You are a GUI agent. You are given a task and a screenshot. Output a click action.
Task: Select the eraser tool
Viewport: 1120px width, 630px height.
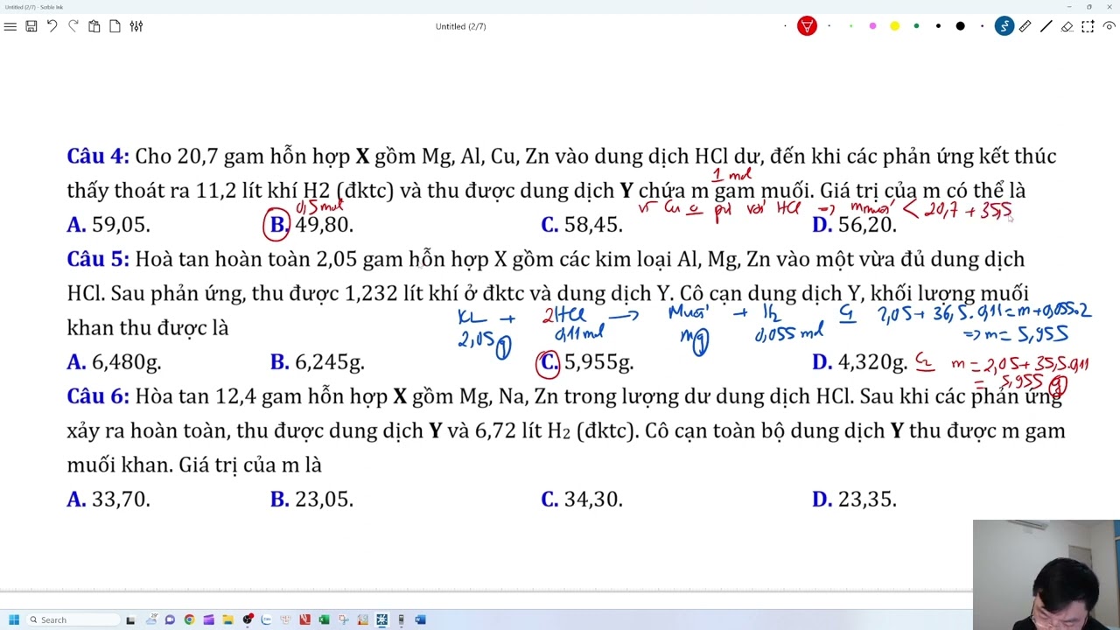[x=1067, y=26]
